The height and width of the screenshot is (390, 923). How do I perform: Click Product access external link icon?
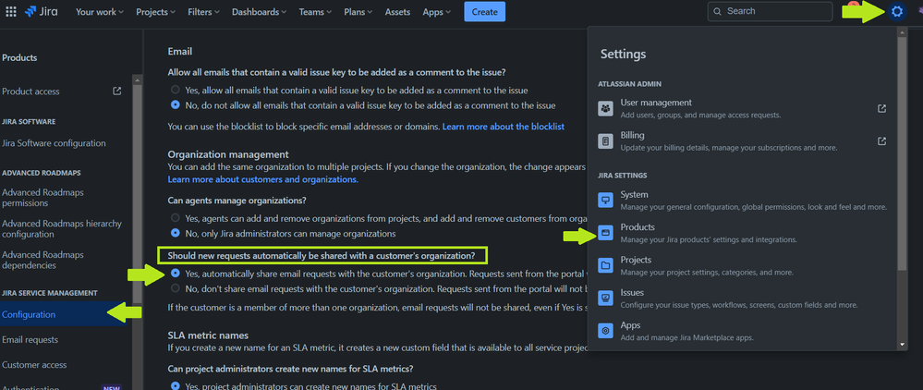(117, 91)
